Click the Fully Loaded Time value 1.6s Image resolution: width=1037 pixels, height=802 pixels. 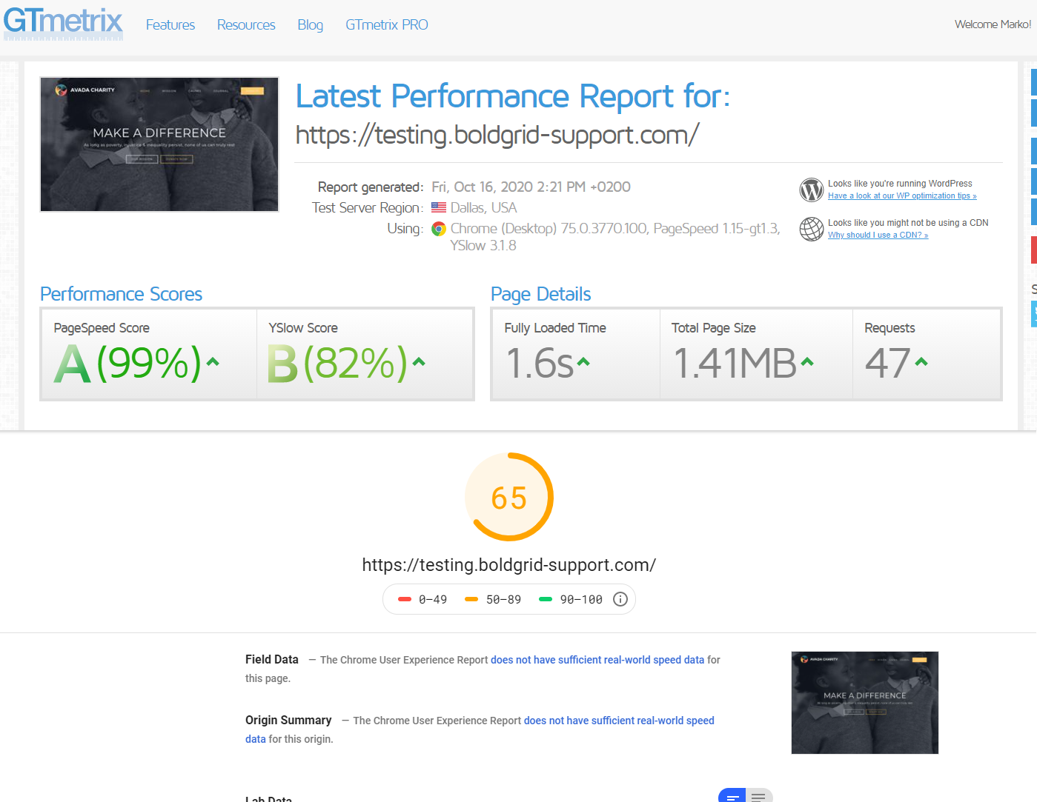pos(540,363)
